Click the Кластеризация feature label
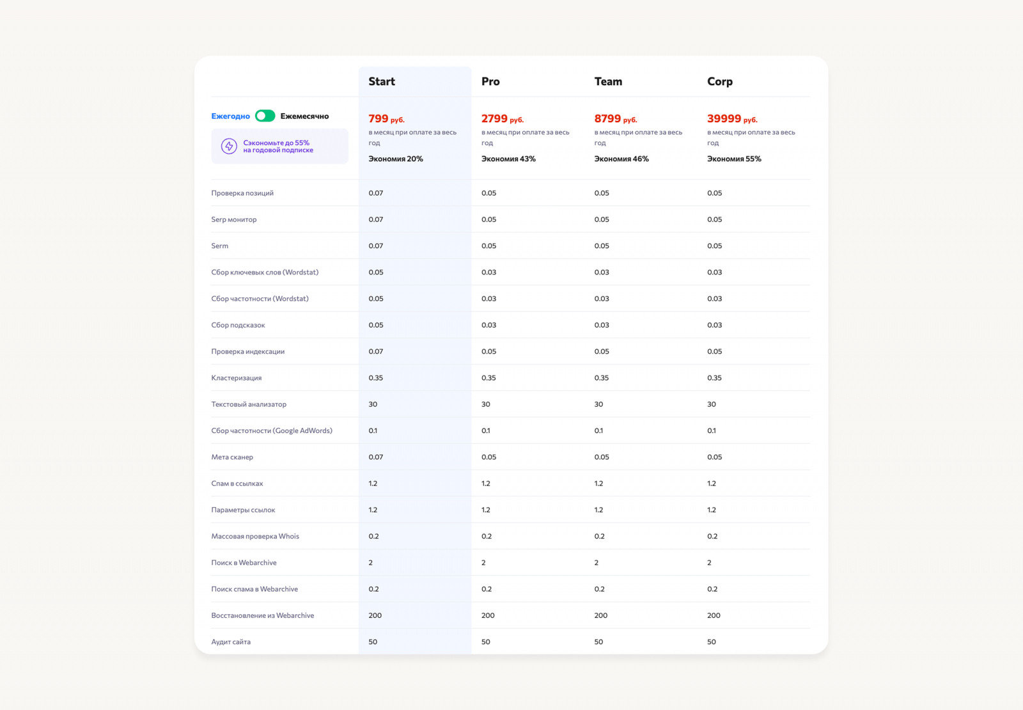 click(237, 378)
